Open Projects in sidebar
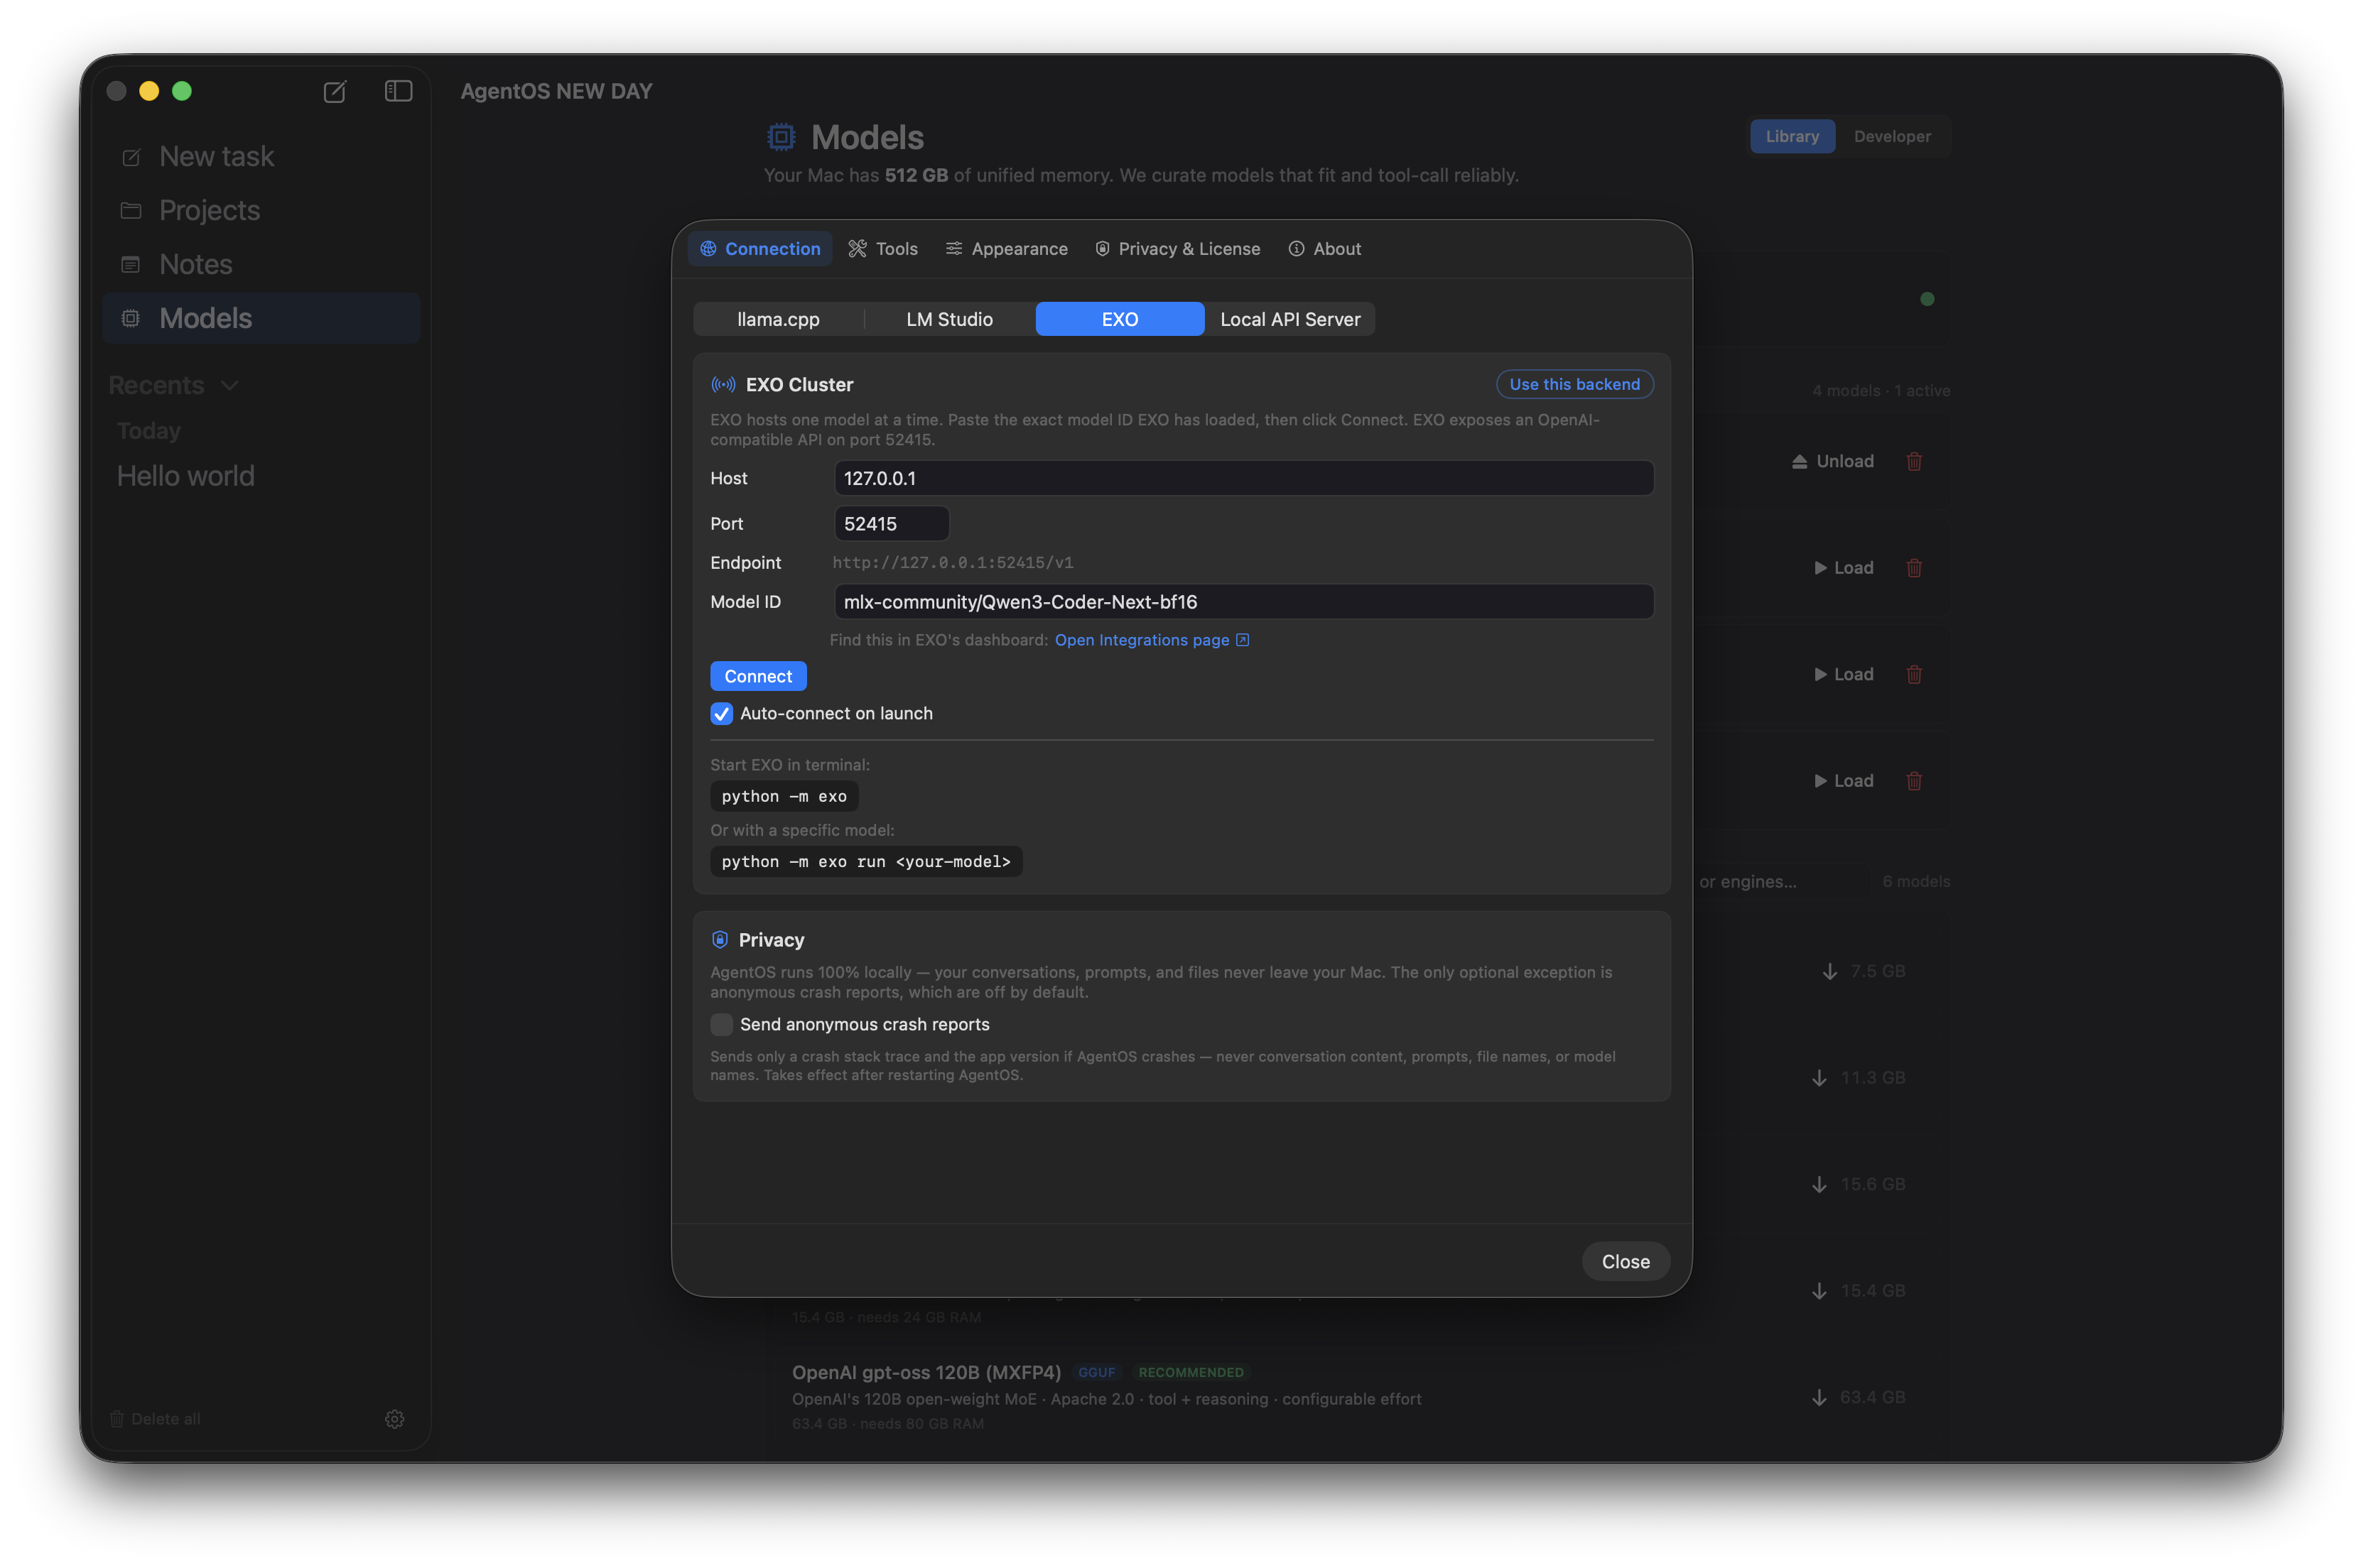Screen dimensions: 2363x1568 click(261, 210)
